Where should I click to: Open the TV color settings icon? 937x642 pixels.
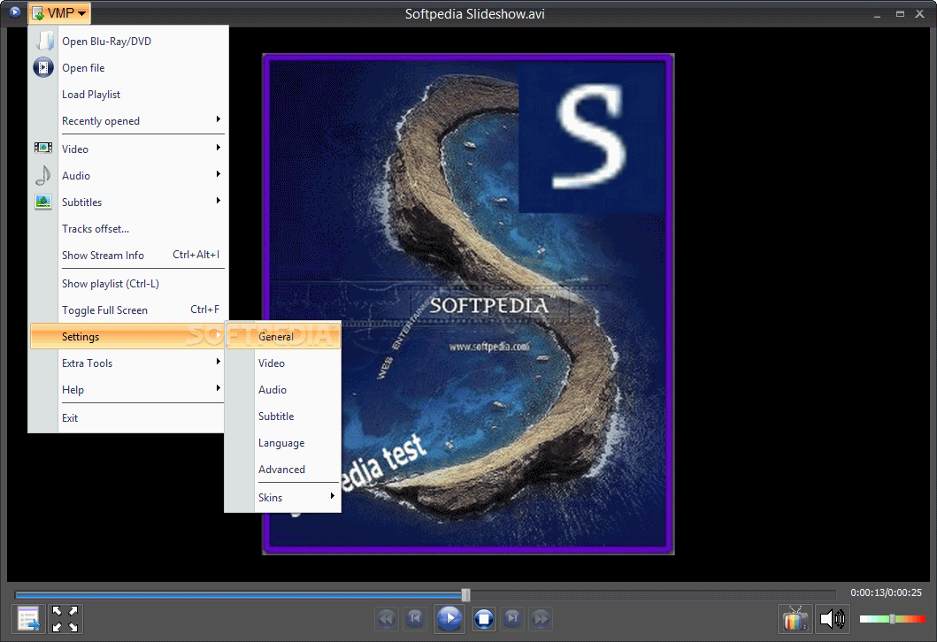click(795, 619)
